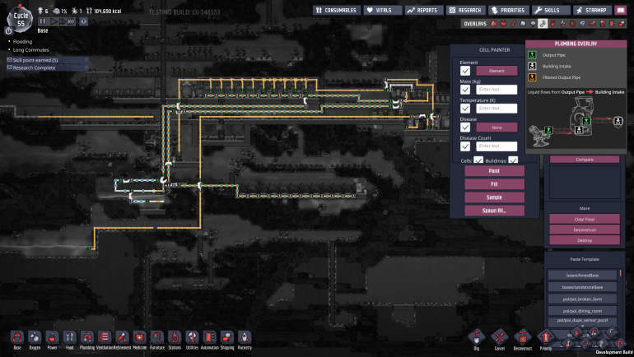634x357 pixels.
Task: Open the Element selector button
Action: coord(496,71)
